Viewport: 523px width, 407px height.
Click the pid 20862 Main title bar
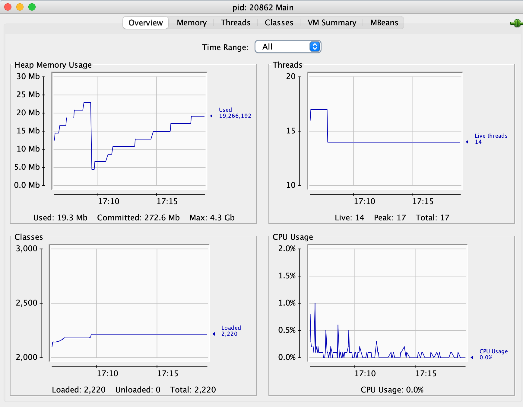coord(262,7)
